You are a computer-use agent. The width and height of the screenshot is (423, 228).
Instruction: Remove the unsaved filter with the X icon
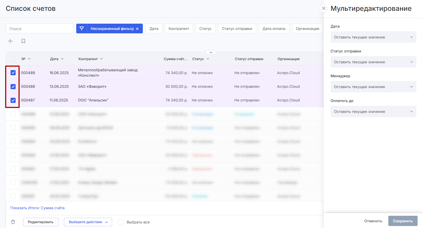(x=137, y=29)
